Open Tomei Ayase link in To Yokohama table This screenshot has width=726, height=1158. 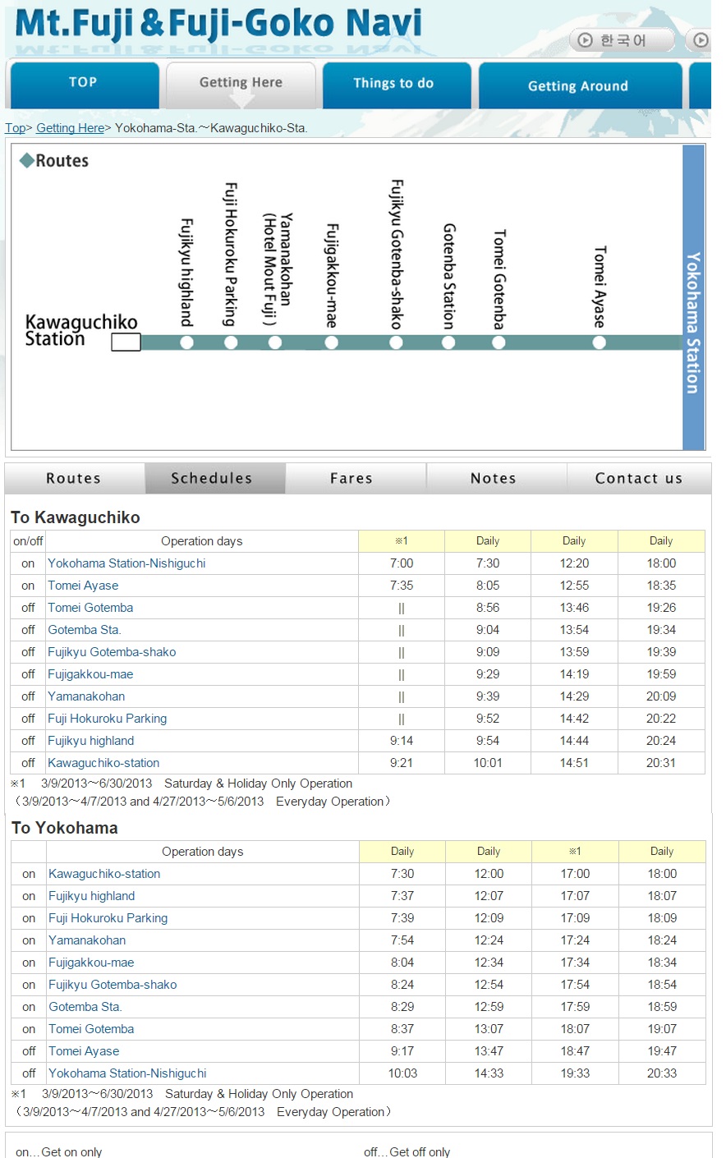[84, 1051]
